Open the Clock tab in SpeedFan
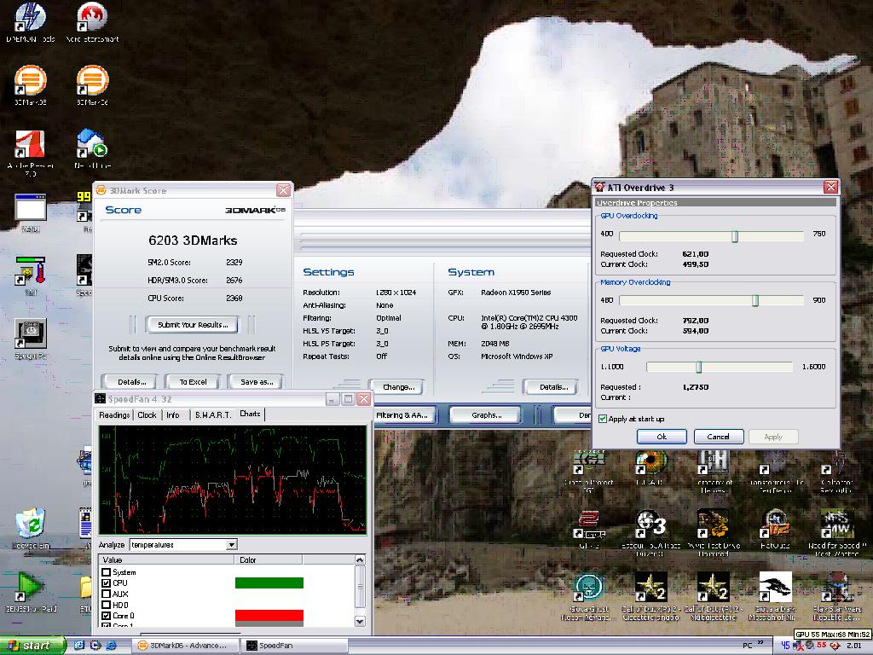Viewport: 873px width, 655px height. [147, 415]
